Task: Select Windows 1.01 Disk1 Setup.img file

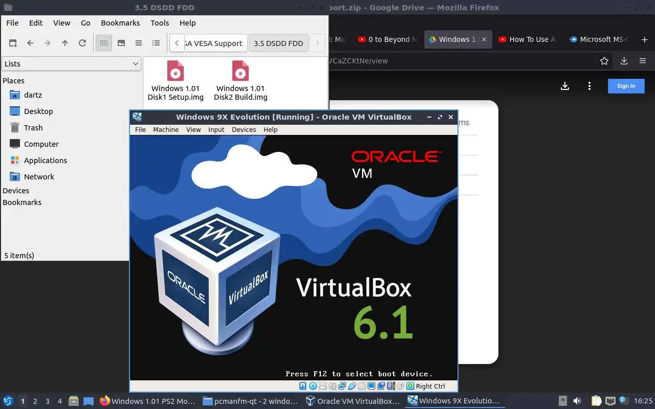Action: (x=176, y=81)
